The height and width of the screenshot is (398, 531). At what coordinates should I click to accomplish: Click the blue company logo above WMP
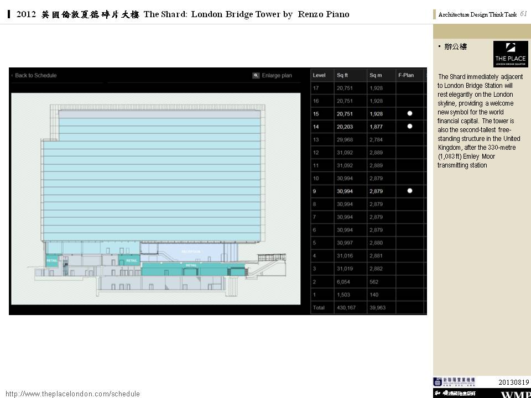coord(454,382)
